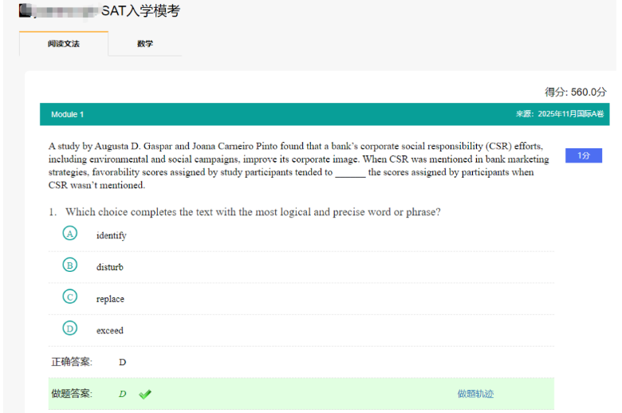Choose the circled B answer option
This screenshot has width=622, height=413.
(x=70, y=265)
